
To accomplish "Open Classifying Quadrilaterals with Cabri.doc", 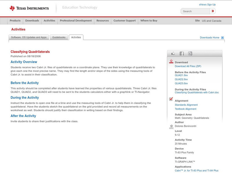I will point(197,93).
